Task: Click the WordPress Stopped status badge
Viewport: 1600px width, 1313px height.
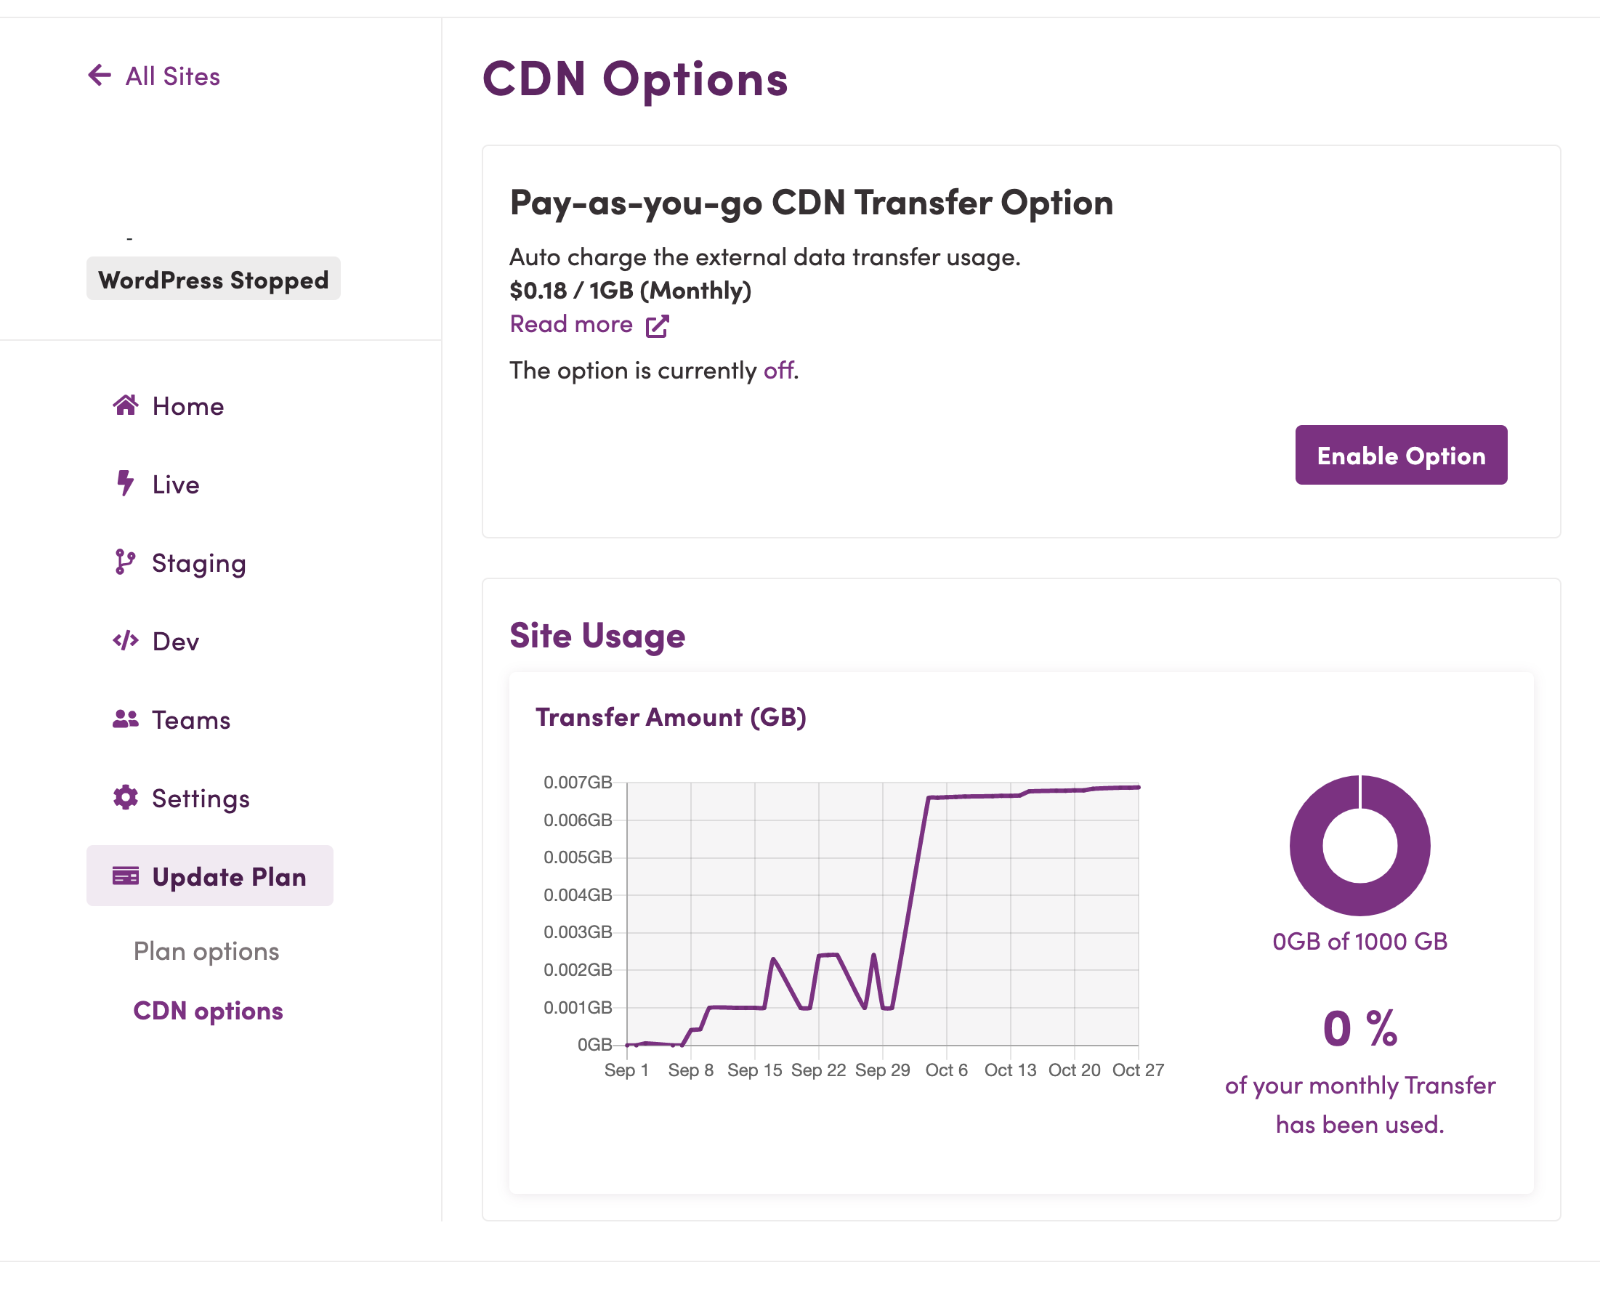Action: 213,279
